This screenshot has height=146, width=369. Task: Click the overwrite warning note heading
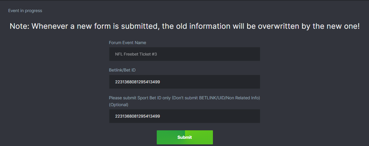(x=184, y=26)
